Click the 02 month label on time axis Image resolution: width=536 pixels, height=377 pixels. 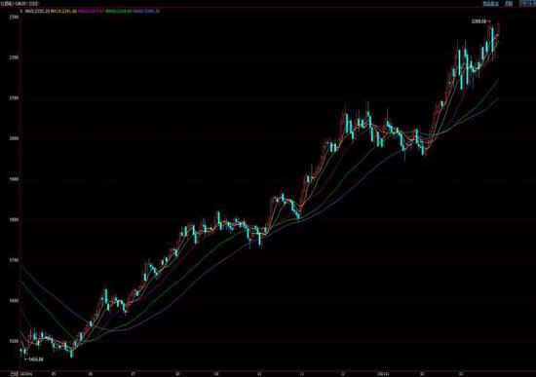coord(423,373)
